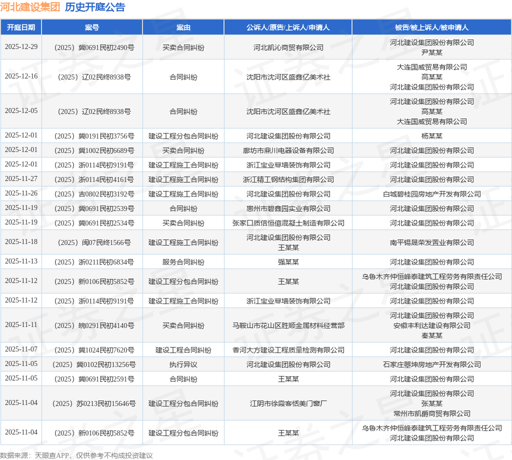The image size is (512, 460).
Task: Click defendant 石家庄曌坤房地产开发有限公司
Action: coord(431,364)
